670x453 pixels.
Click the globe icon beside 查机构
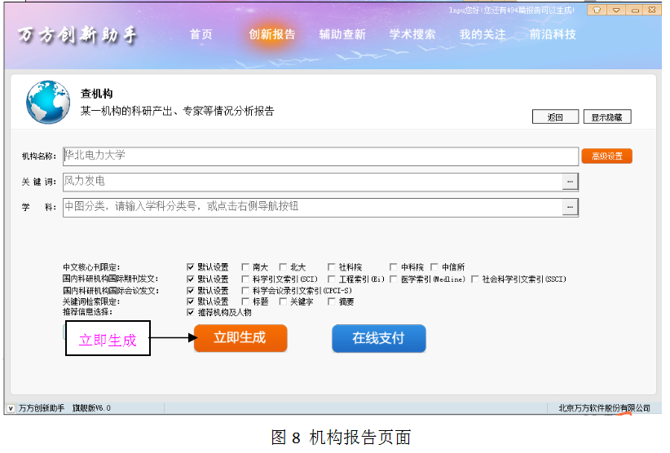coord(48,102)
